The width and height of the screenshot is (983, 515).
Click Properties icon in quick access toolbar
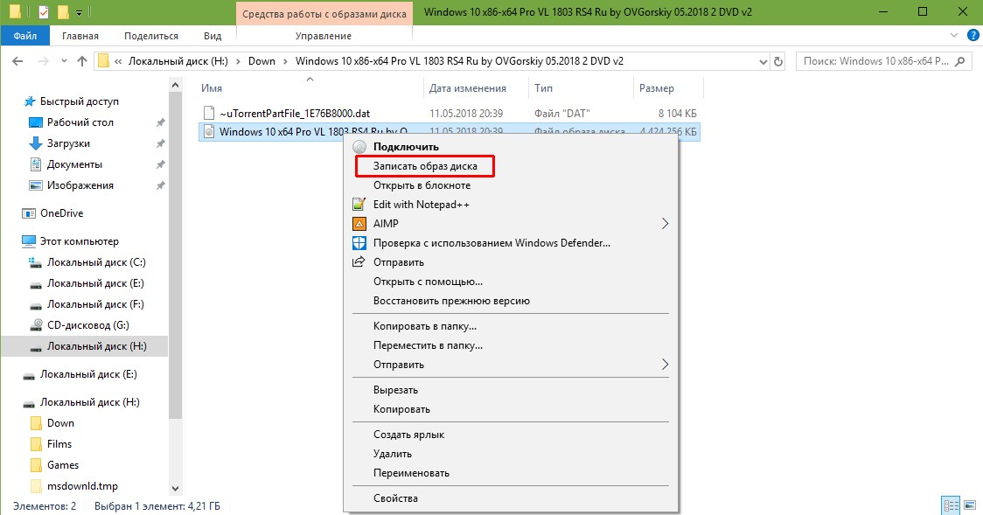43,12
